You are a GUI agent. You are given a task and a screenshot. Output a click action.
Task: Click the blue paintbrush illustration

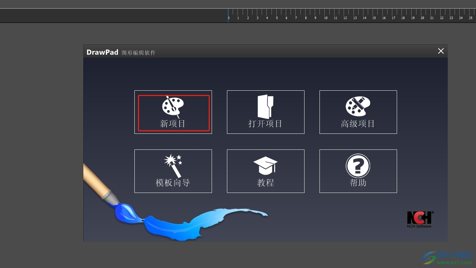tap(125, 211)
